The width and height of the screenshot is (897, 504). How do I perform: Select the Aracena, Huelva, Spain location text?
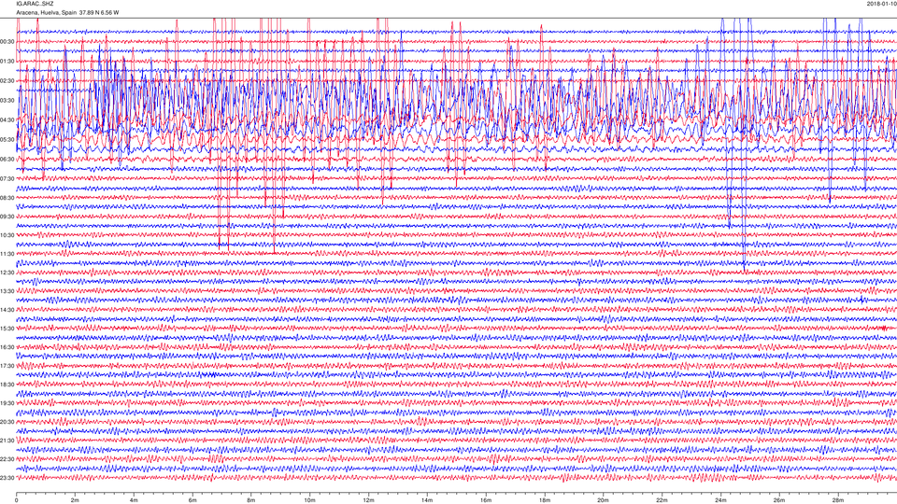(47, 12)
